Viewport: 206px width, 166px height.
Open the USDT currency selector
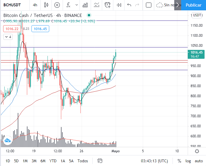(197, 15)
